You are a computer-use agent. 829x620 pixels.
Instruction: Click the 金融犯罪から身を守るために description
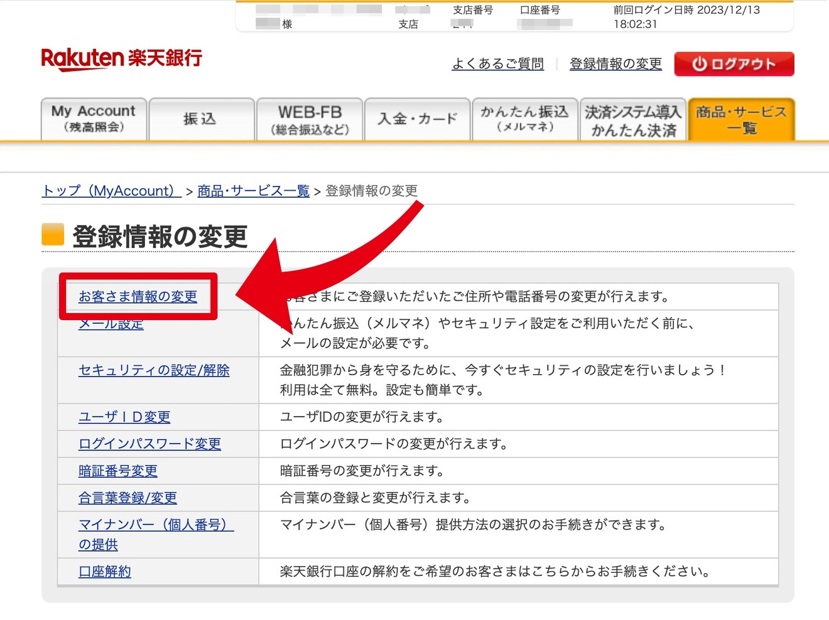coord(503,380)
